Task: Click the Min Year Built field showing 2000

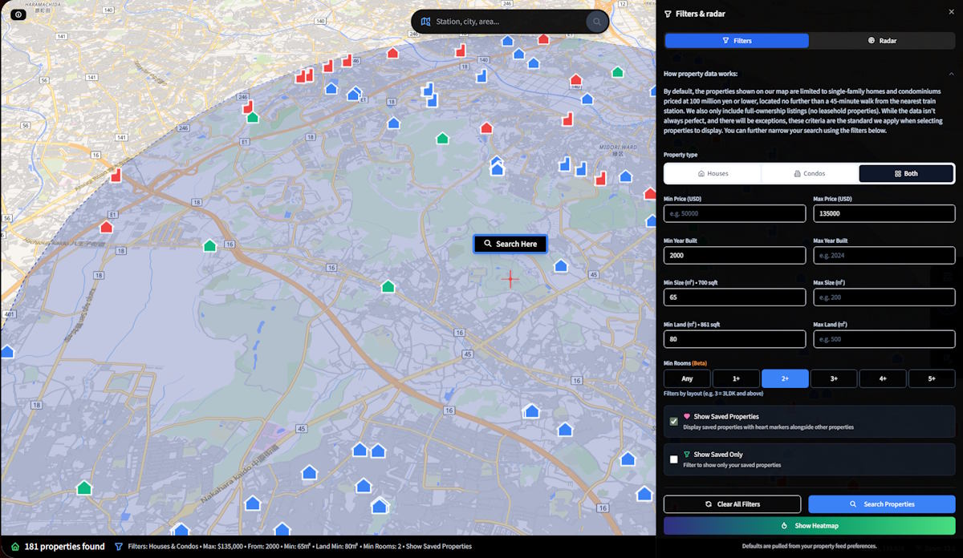Action: 734,255
